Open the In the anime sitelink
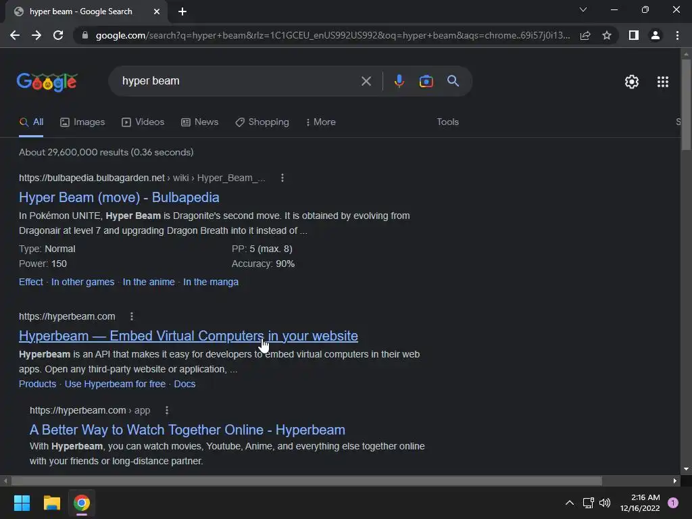This screenshot has width=692, height=519. (x=149, y=282)
